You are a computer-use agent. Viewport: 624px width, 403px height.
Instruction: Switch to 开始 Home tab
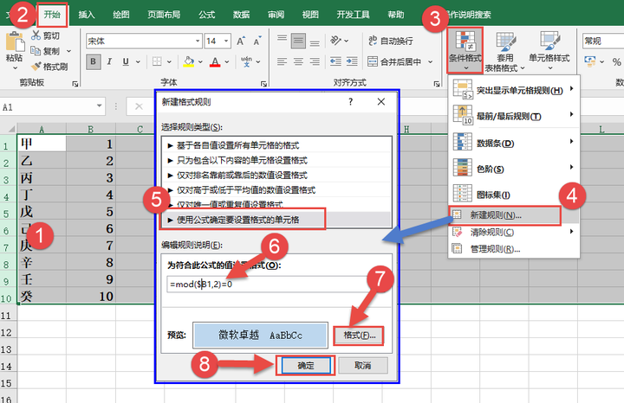(x=52, y=15)
